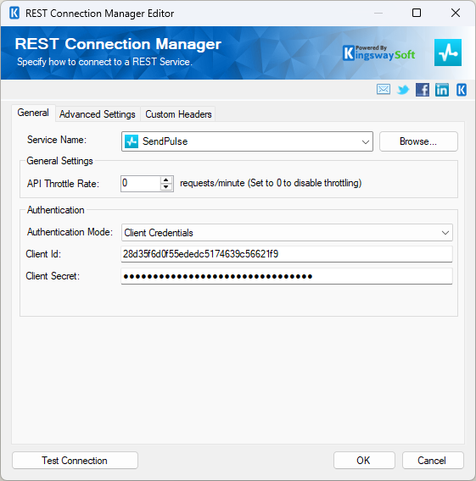Expand the Service Name dropdown
This screenshot has height=481, width=476.
[x=366, y=141]
